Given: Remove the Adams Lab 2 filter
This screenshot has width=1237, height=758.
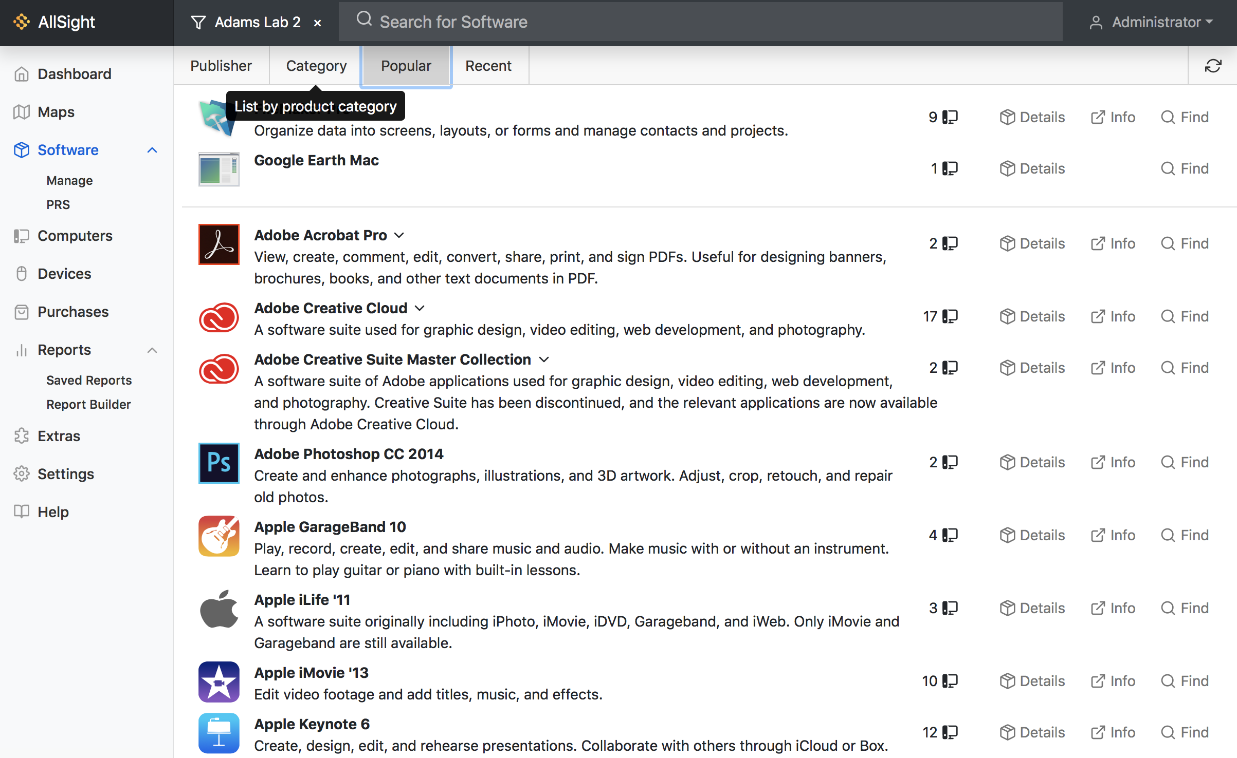Looking at the screenshot, I should 318,22.
